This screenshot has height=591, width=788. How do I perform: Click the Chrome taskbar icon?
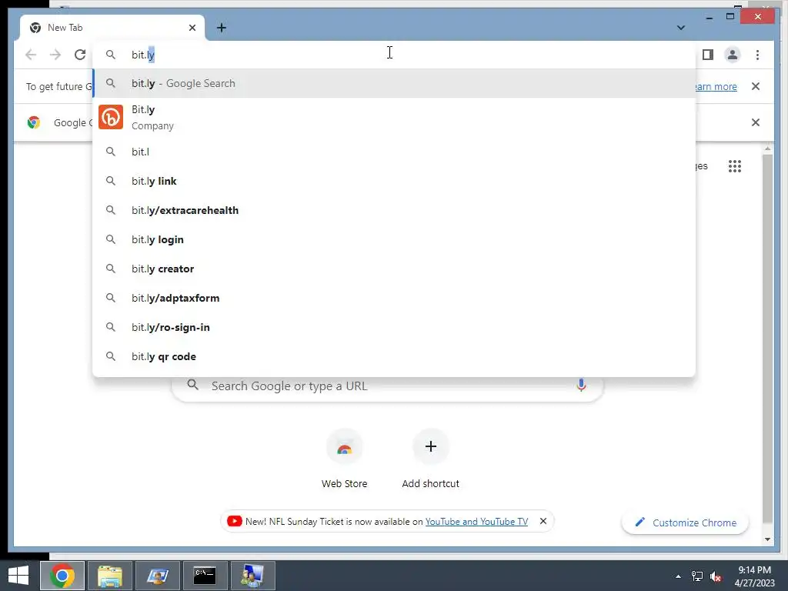click(62, 576)
